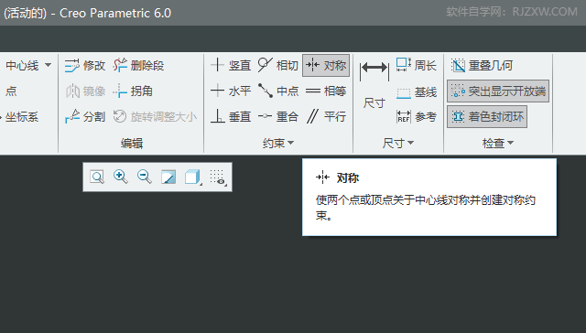Expand the 尺寸 group dropdown at bottom
Image resolution: width=586 pixels, height=333 pixels.
[398, 143]
